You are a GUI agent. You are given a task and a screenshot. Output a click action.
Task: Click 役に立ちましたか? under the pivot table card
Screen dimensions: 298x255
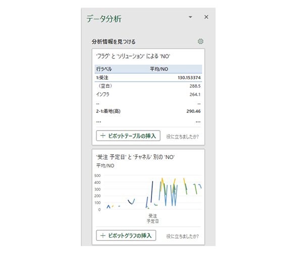(182, 137)
